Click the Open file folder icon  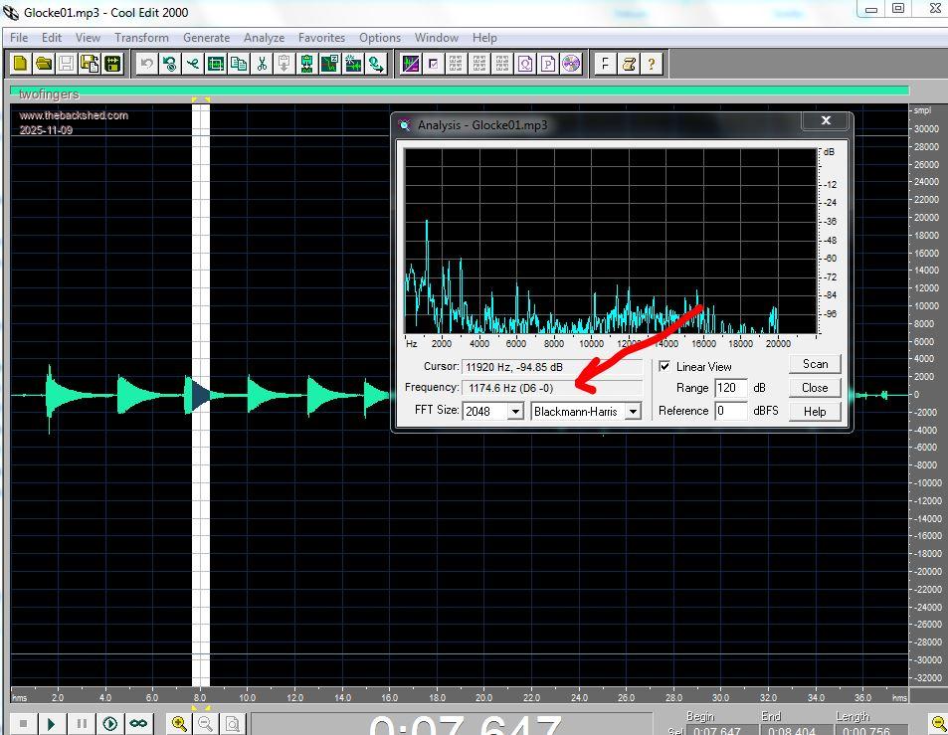[x=44, y=64]
